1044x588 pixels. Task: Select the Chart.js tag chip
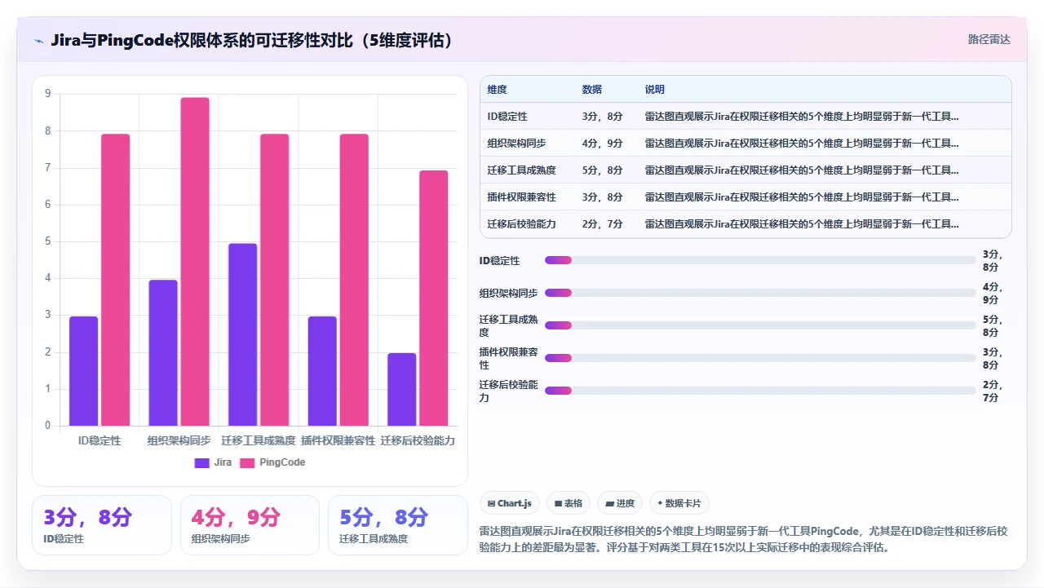(509, 503)
